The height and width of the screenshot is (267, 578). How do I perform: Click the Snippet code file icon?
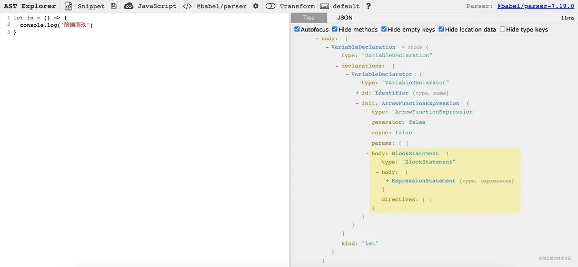coord(68,6)
